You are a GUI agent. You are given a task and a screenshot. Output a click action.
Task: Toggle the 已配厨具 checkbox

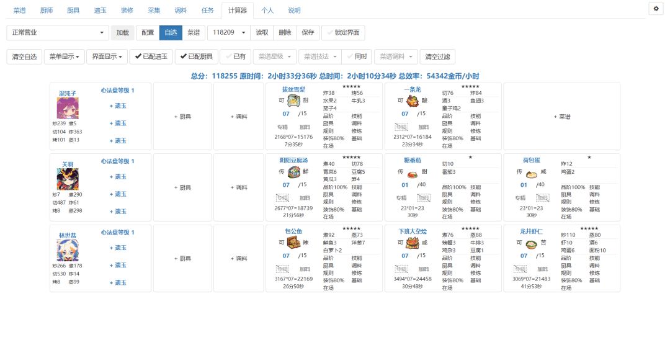[197, 56]
